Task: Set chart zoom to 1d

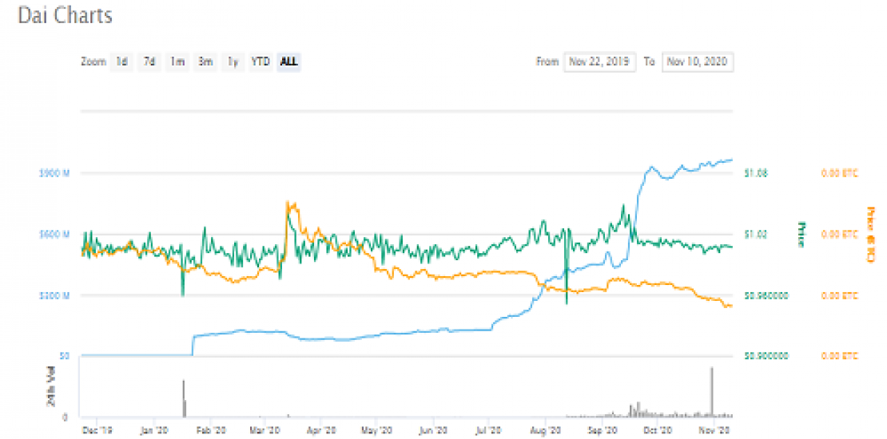Action: 121,61
